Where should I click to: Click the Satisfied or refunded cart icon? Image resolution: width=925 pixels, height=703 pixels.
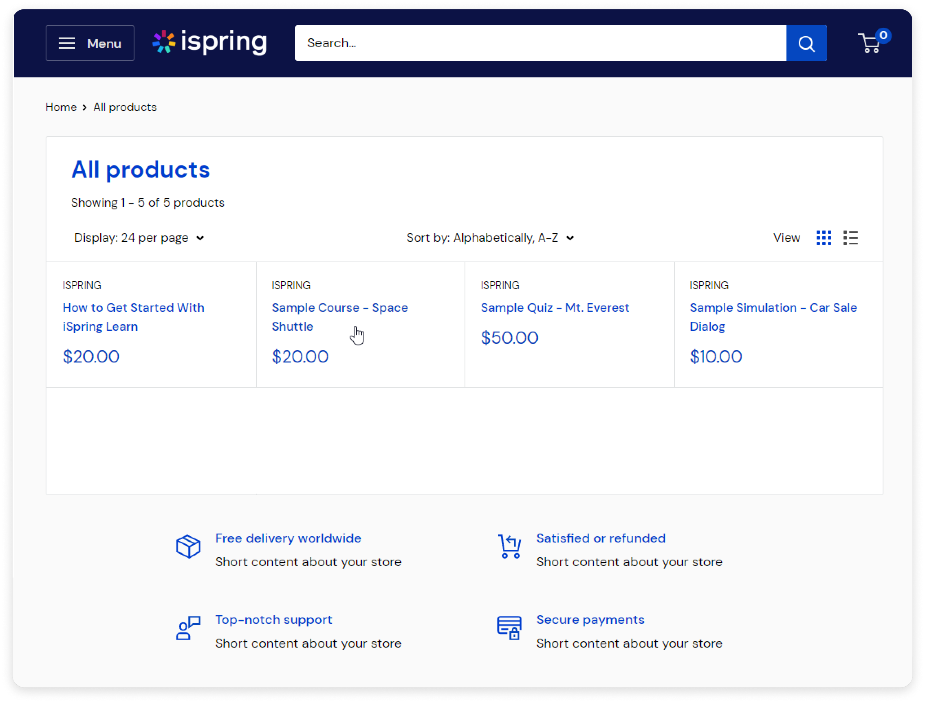click(x=509, y=546)
